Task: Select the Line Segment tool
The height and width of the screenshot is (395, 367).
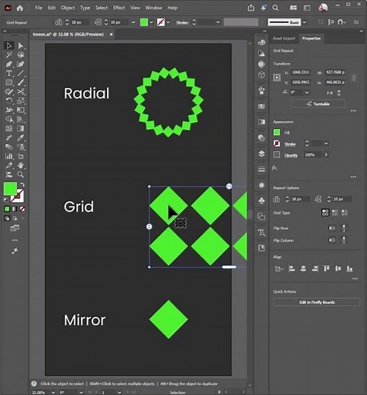Action: [x=20, y=74]
